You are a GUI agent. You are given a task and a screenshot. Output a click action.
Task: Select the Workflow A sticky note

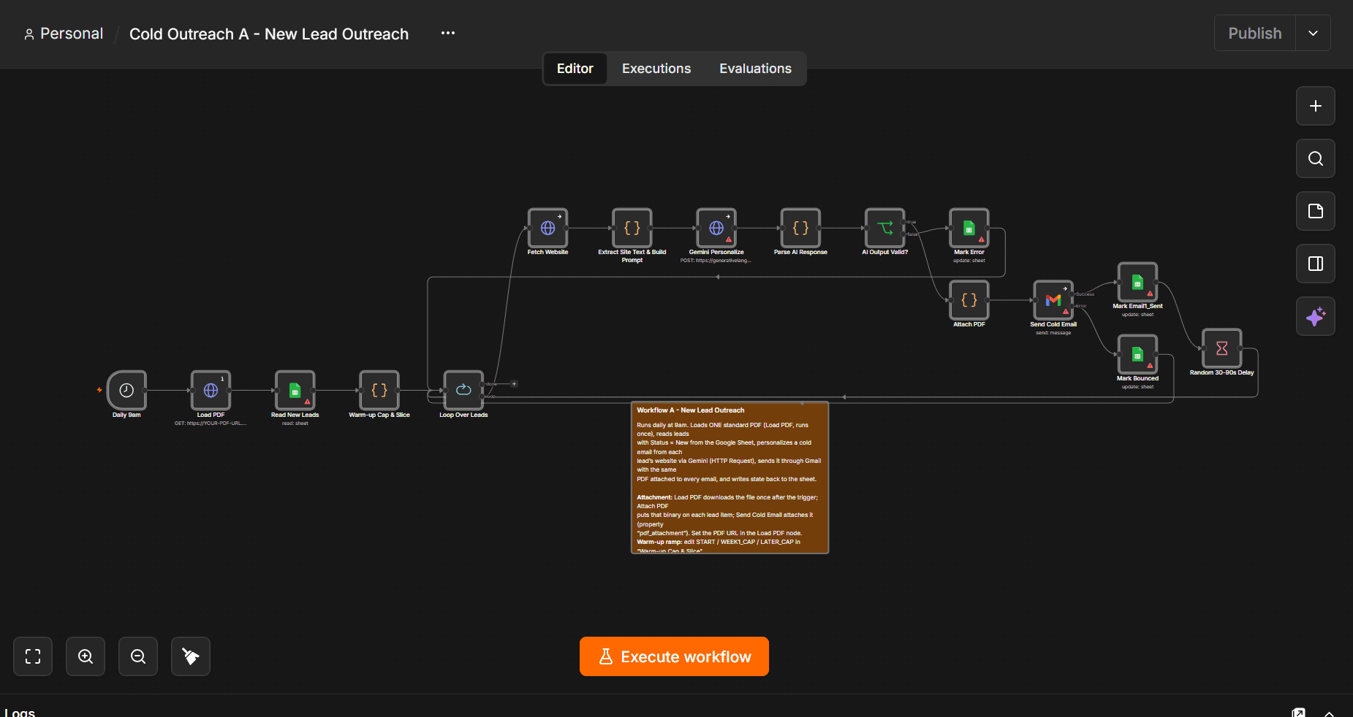click(x=729, y=478)
